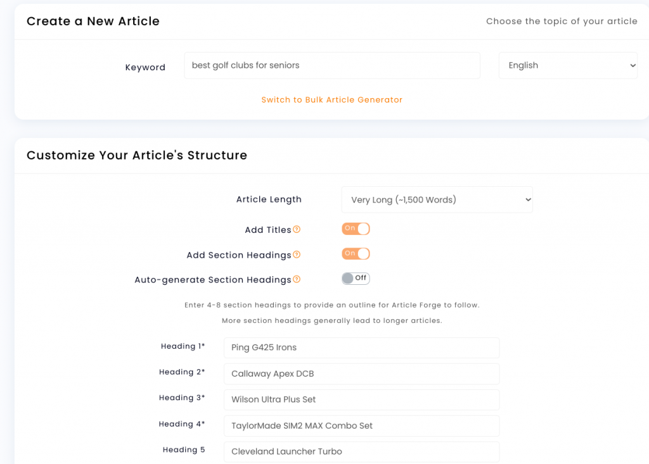Enable Auto-generate Section Headings switch

tap(356, 279)
